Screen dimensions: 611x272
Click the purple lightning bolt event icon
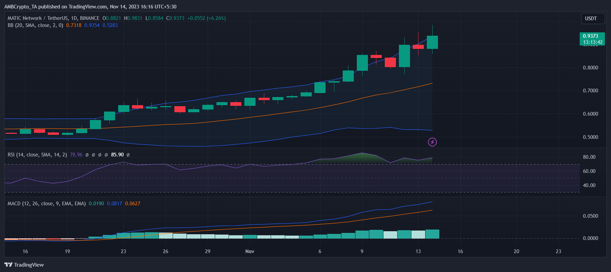(432, 142)
